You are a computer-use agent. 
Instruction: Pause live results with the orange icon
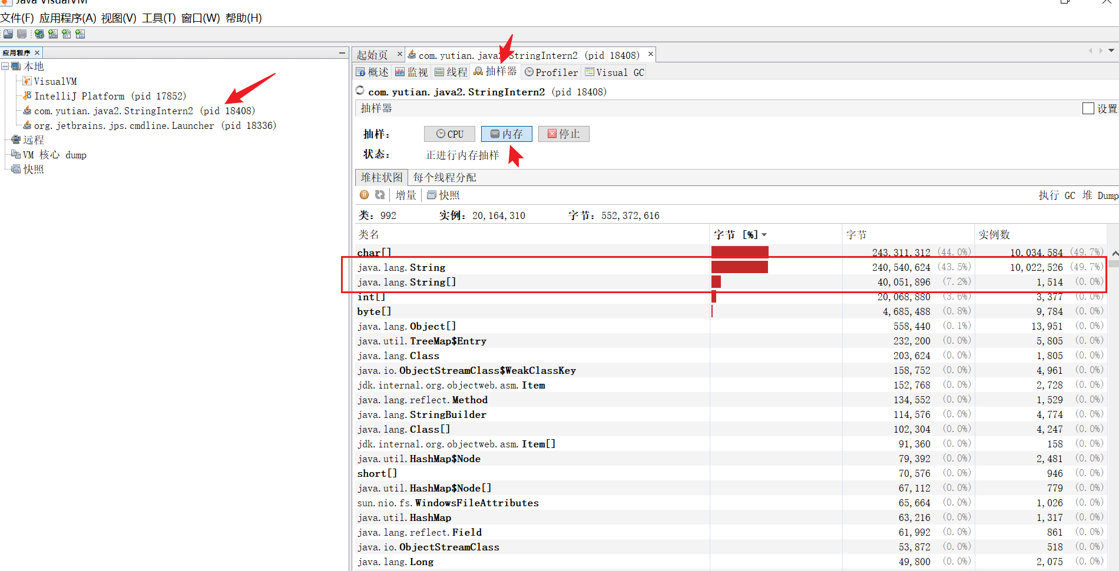click(365, 195)
